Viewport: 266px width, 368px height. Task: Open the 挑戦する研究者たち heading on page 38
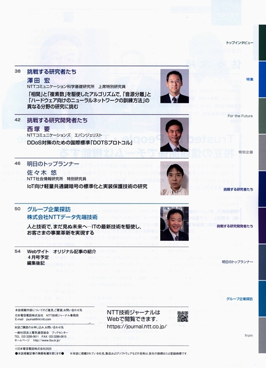pos(52,72)
